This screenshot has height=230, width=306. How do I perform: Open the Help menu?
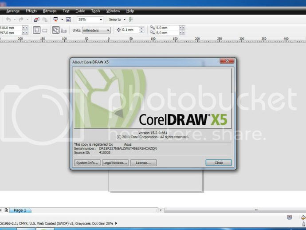pos(130,11)
